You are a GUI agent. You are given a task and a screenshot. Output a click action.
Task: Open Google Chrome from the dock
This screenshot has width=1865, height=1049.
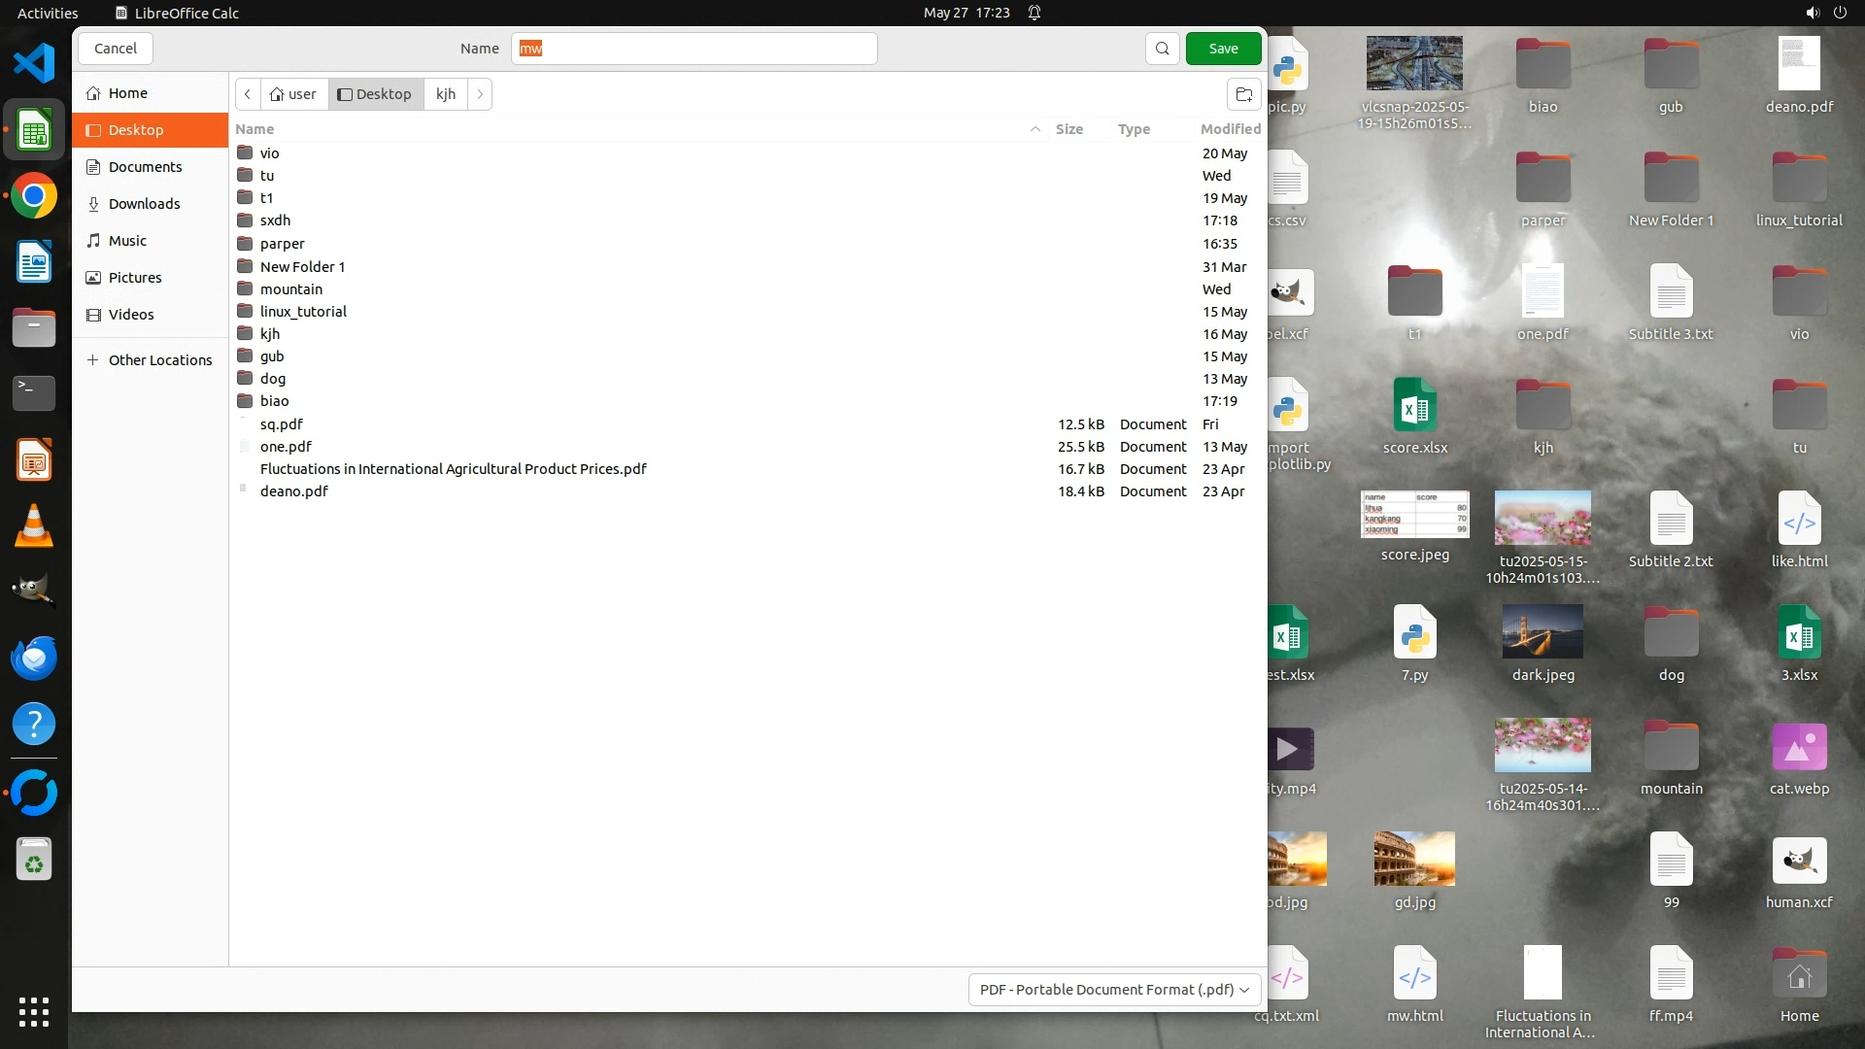(x=34, y=196)
